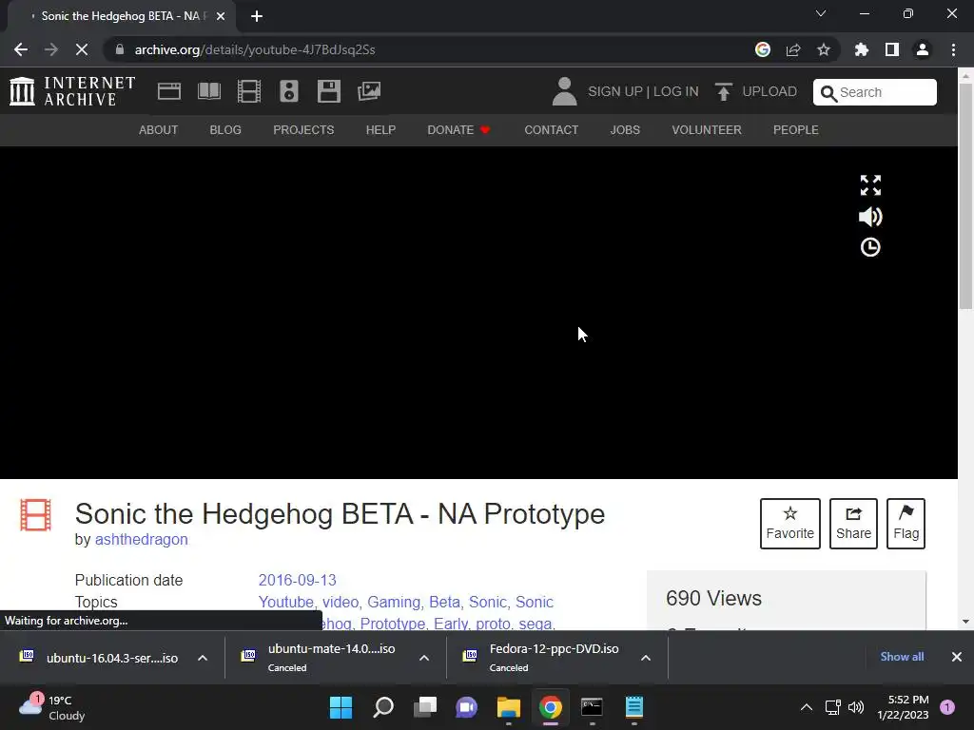Stop loading the page
Image resolution: width=974 pixels, height=730 pixels.
[82, 49]
